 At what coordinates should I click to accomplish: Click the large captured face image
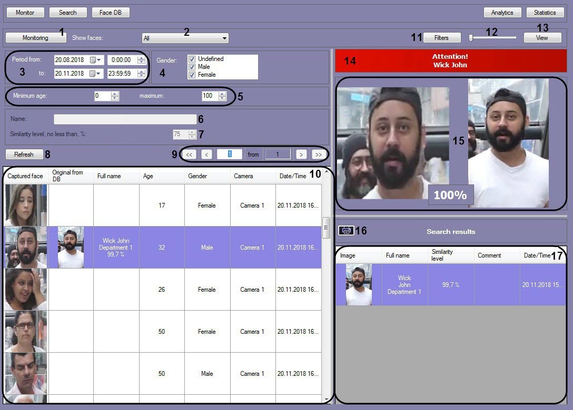[x=393, y=143]
